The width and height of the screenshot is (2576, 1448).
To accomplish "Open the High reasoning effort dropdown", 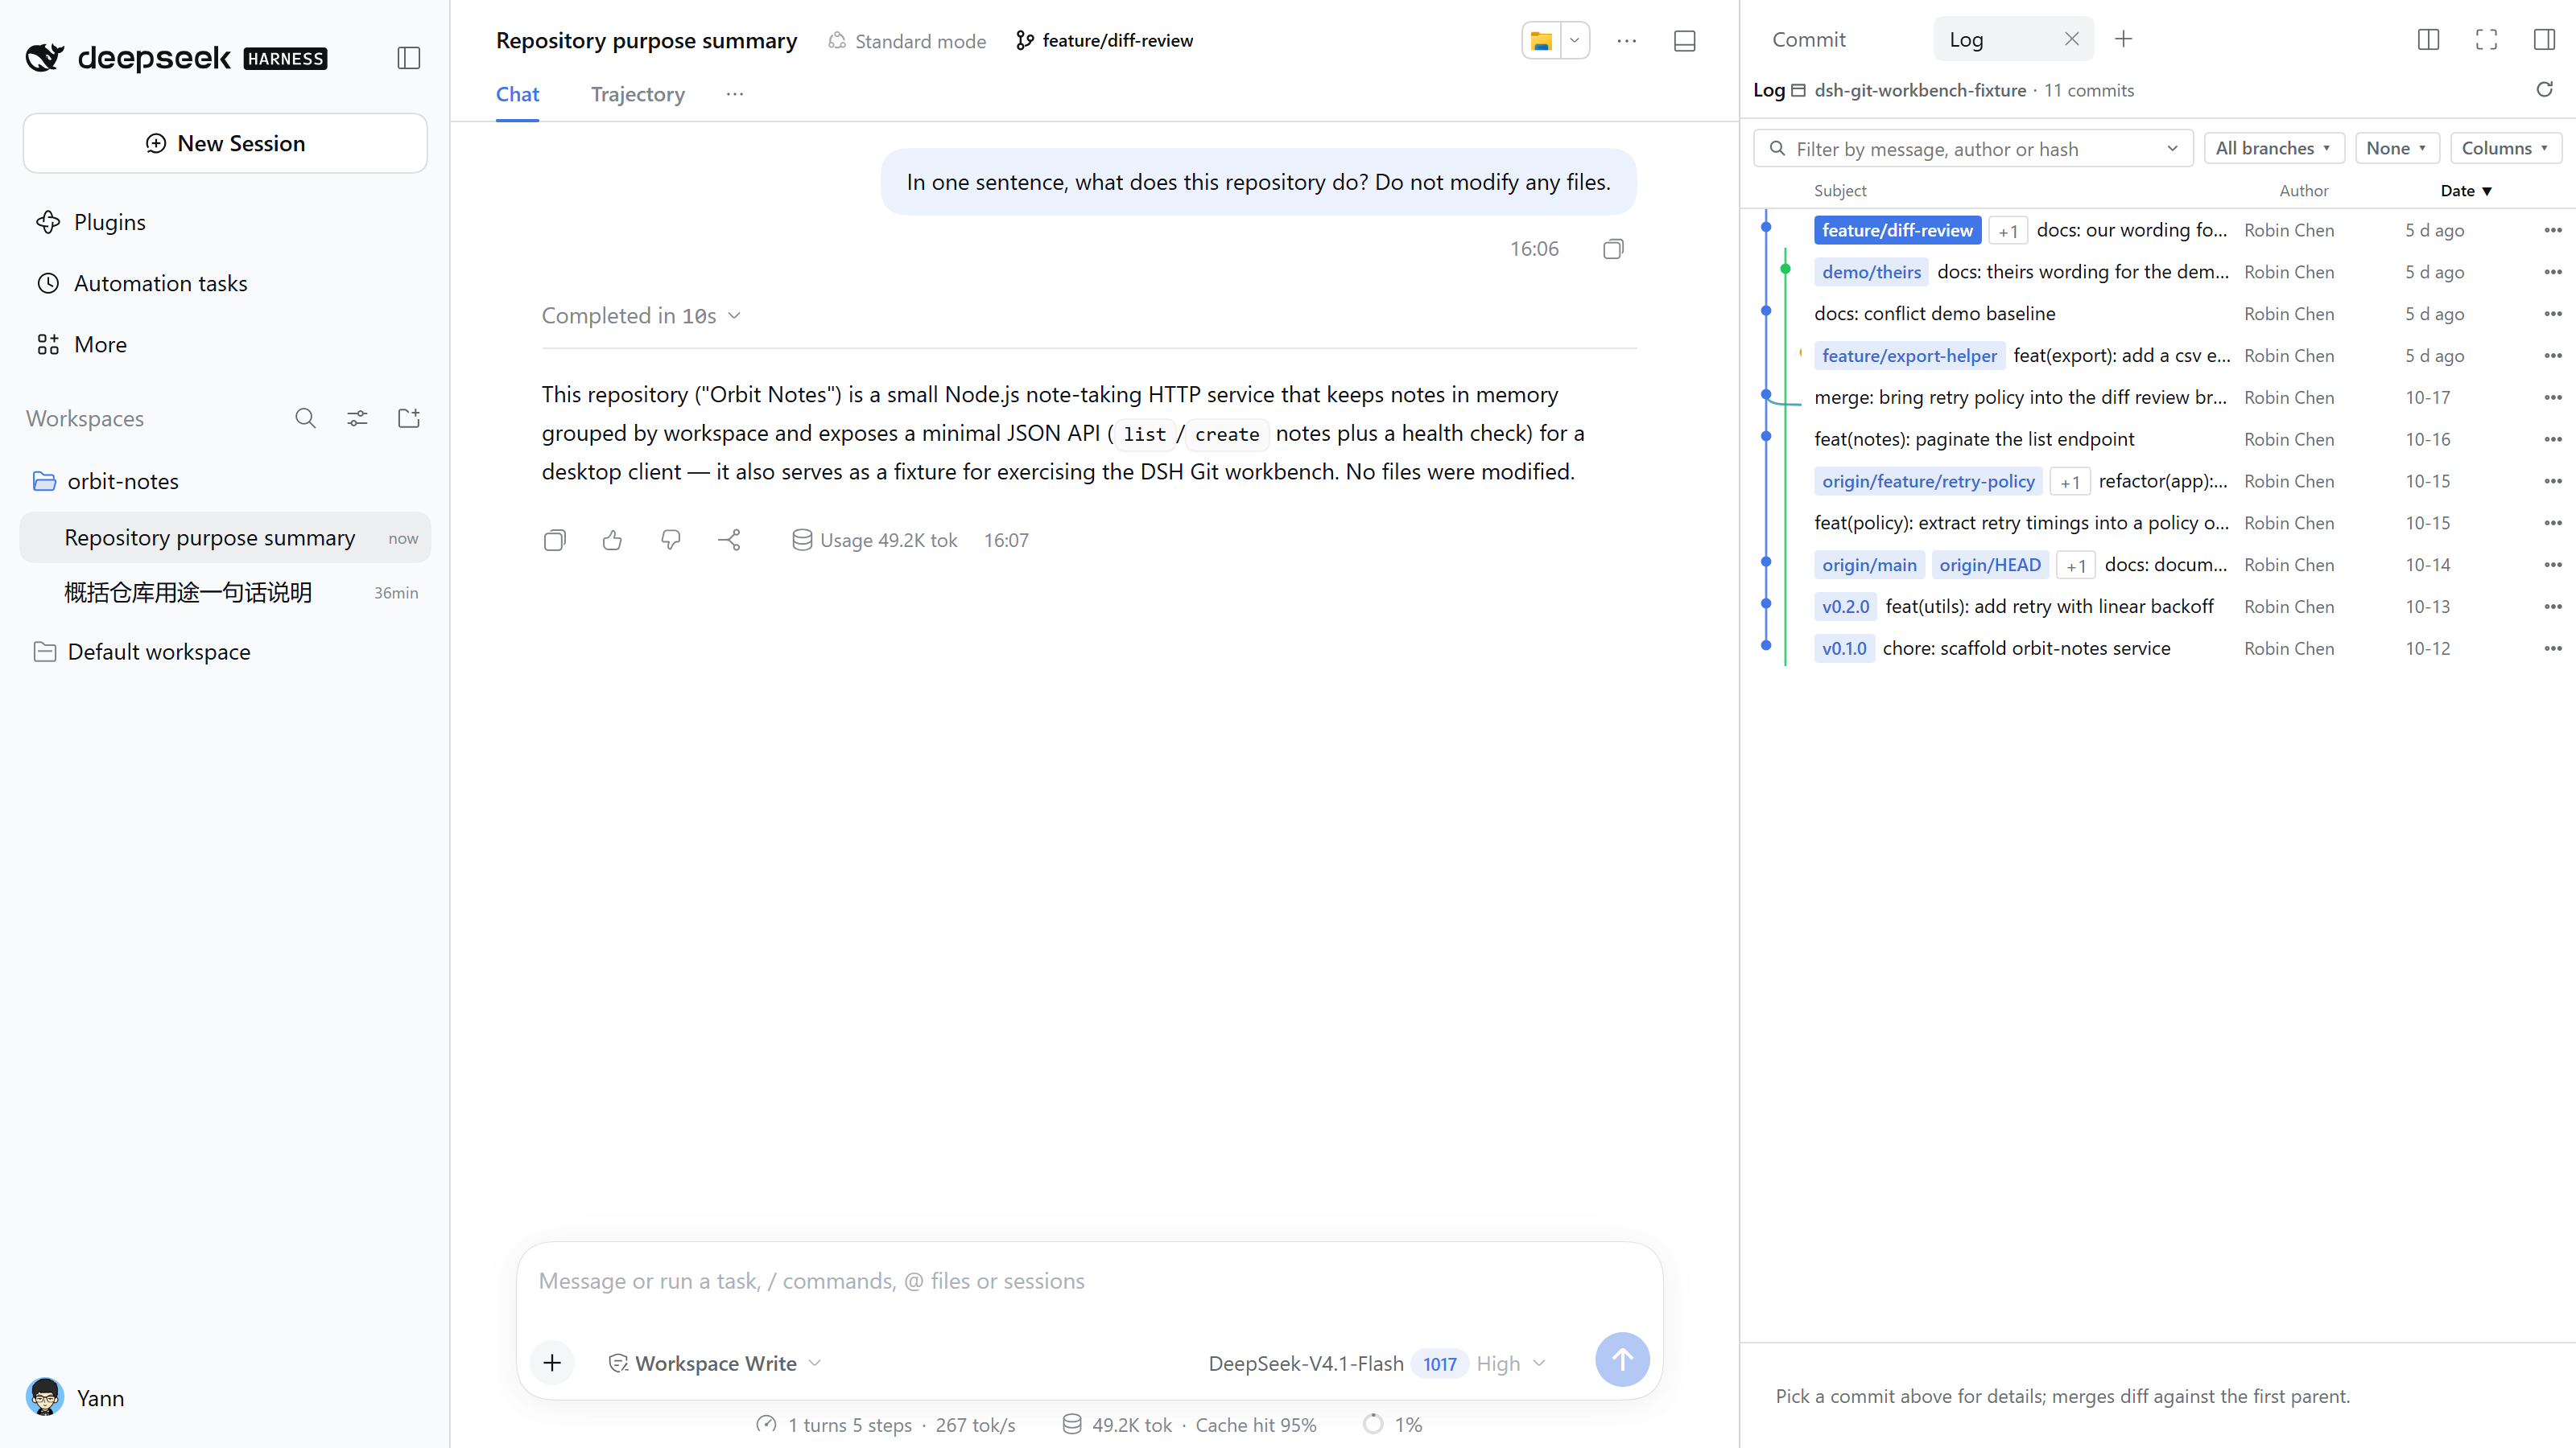I will pos(1511,1363).
